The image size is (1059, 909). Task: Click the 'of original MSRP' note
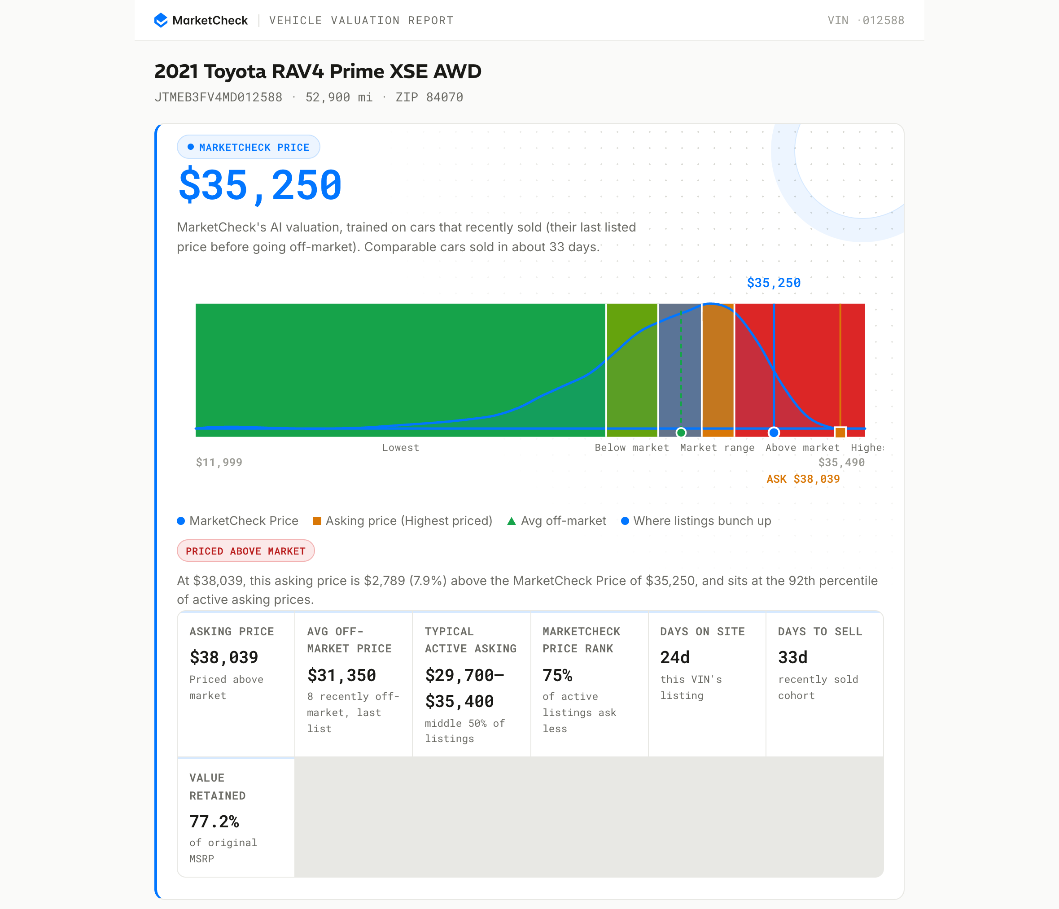(x=223, y=851)
